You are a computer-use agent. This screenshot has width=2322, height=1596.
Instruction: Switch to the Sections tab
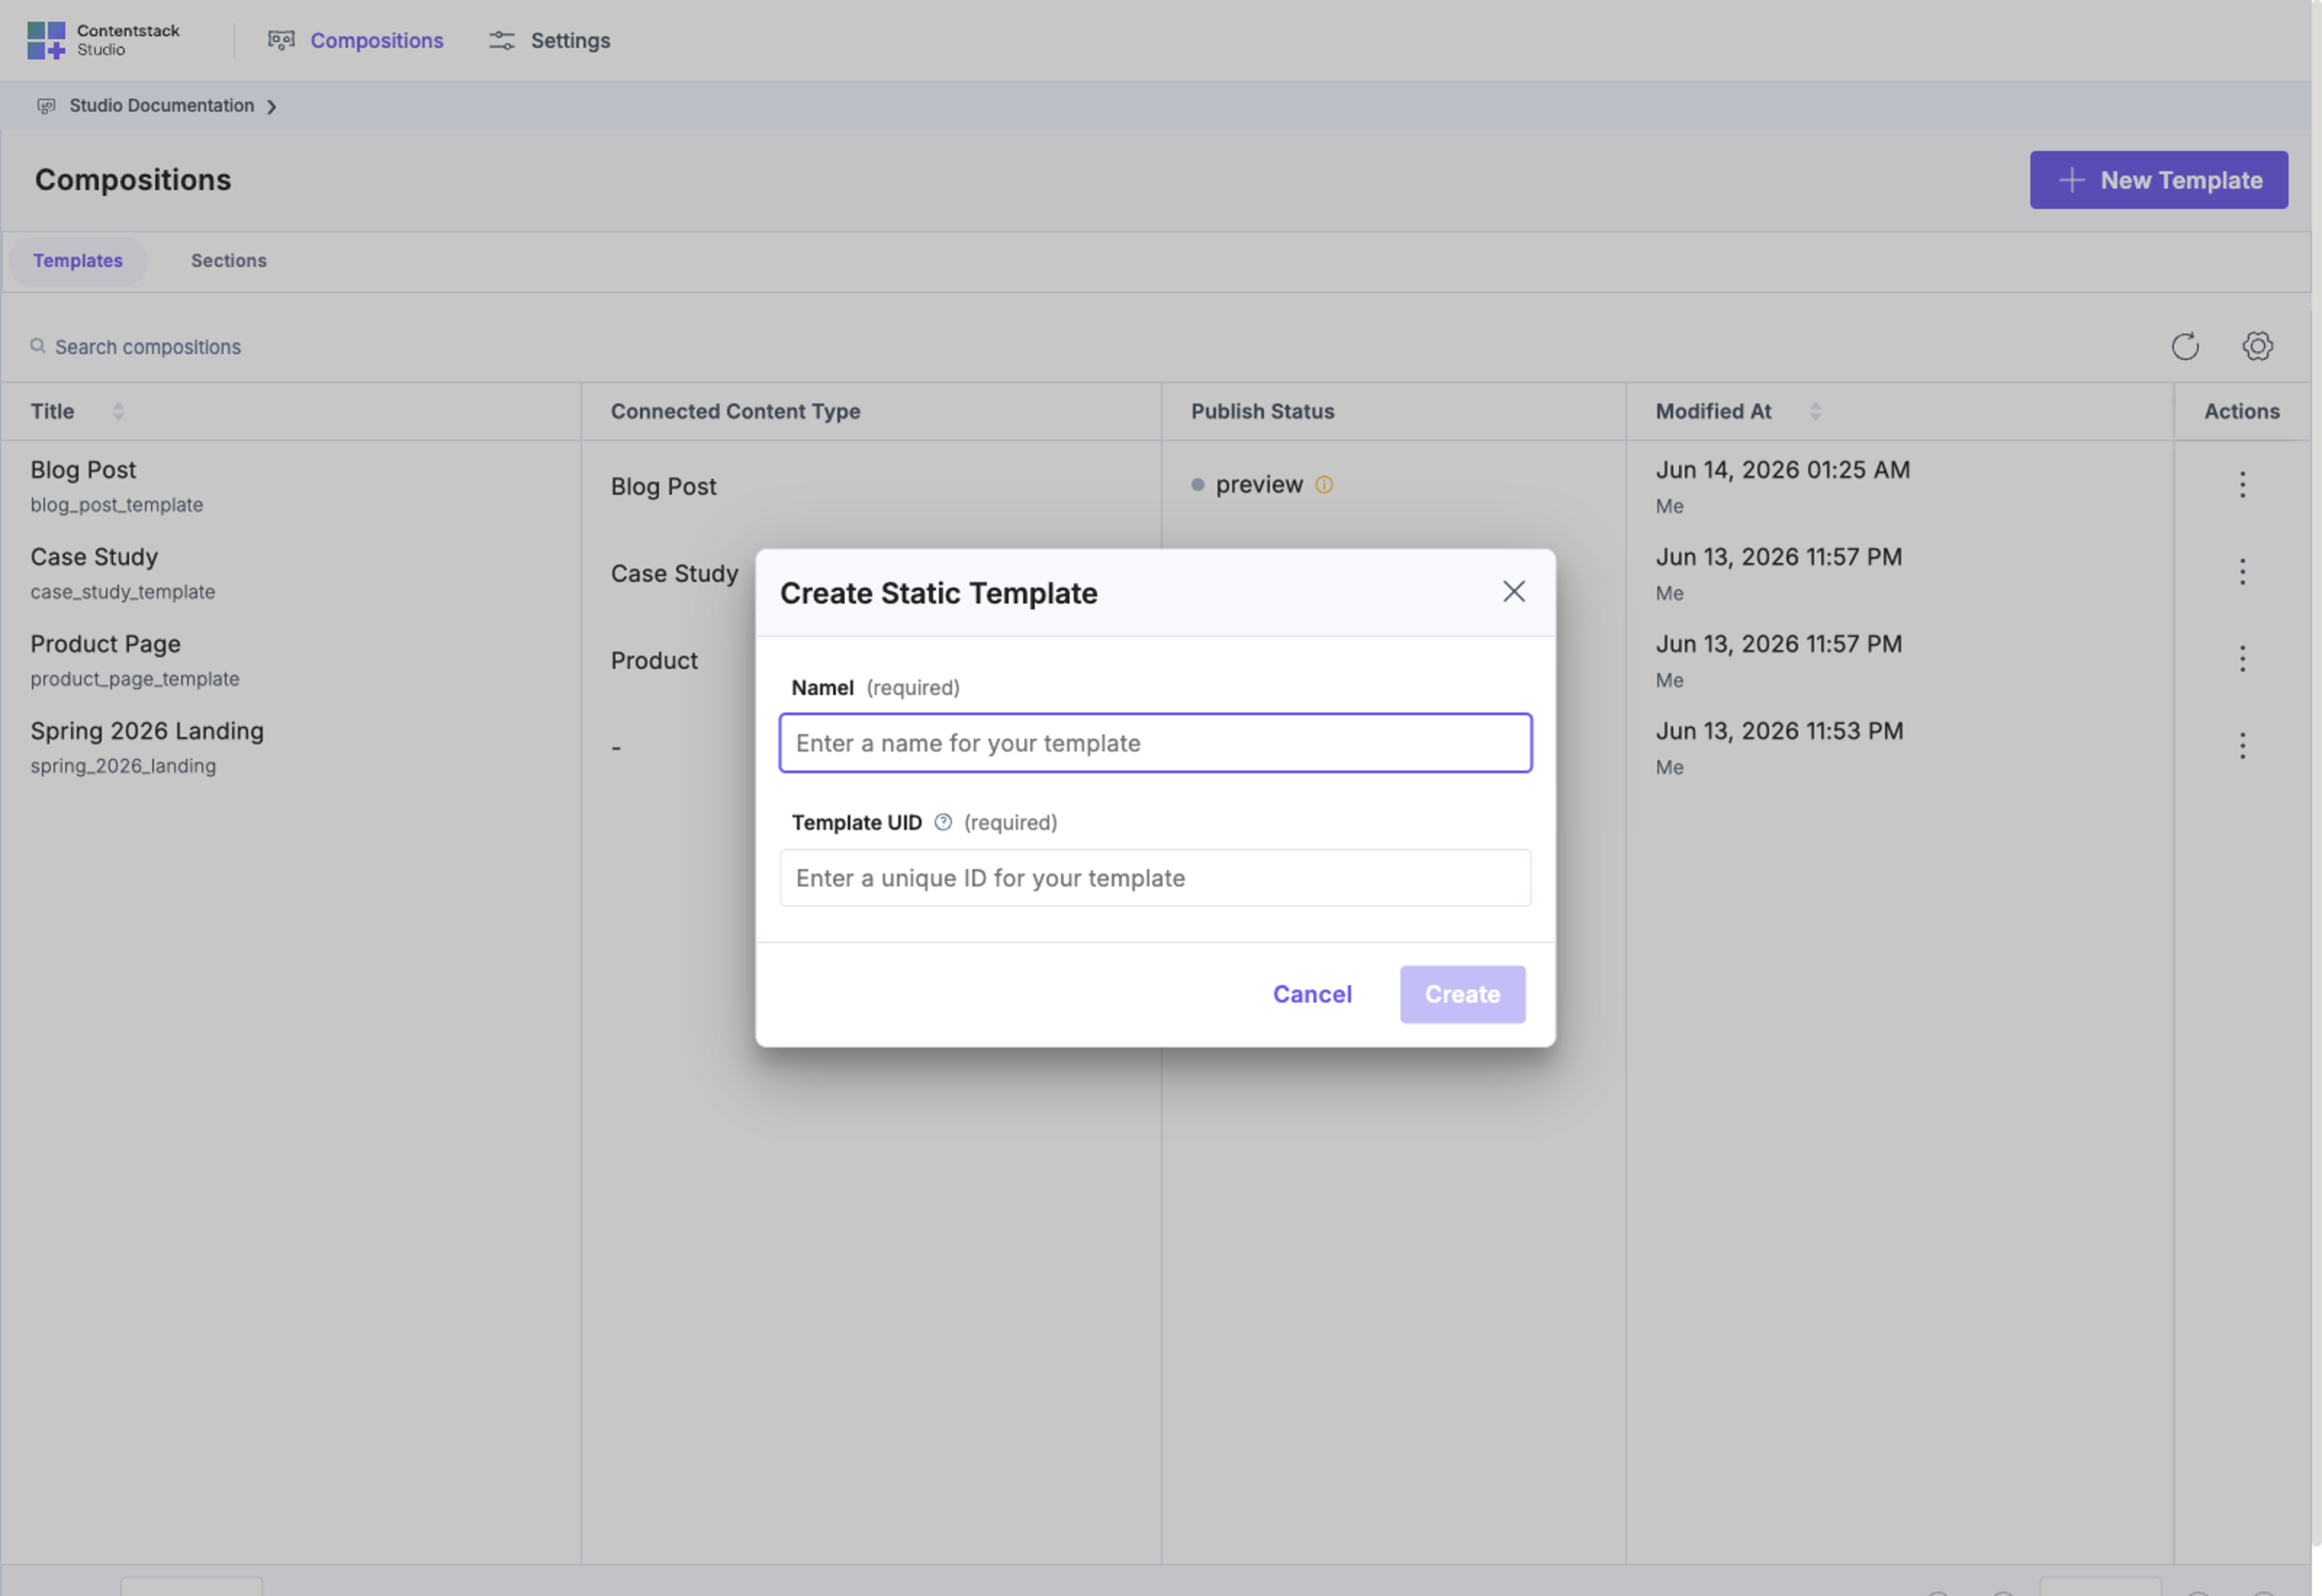tap(229, 260)
